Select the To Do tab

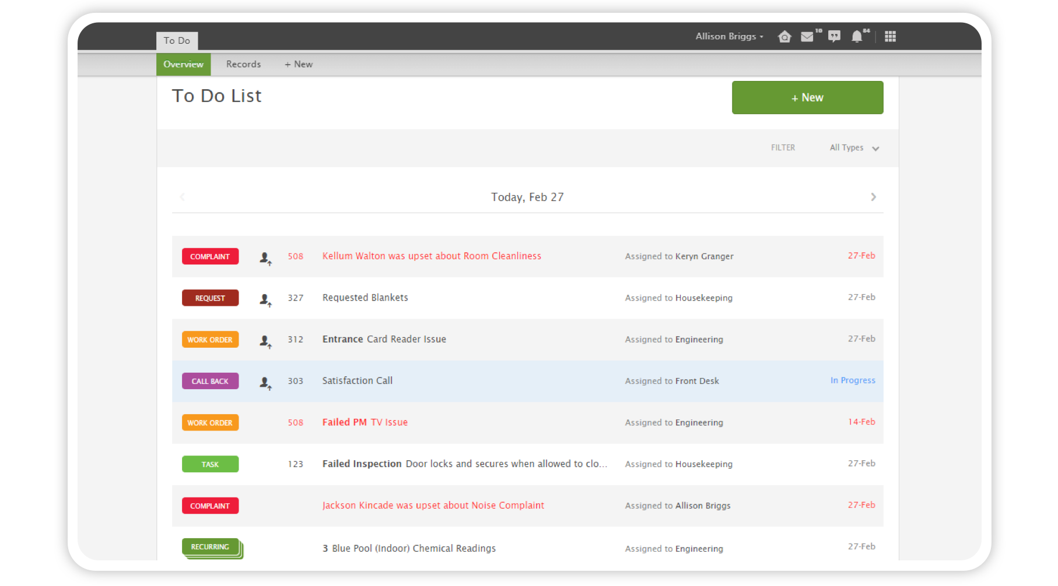177,41
